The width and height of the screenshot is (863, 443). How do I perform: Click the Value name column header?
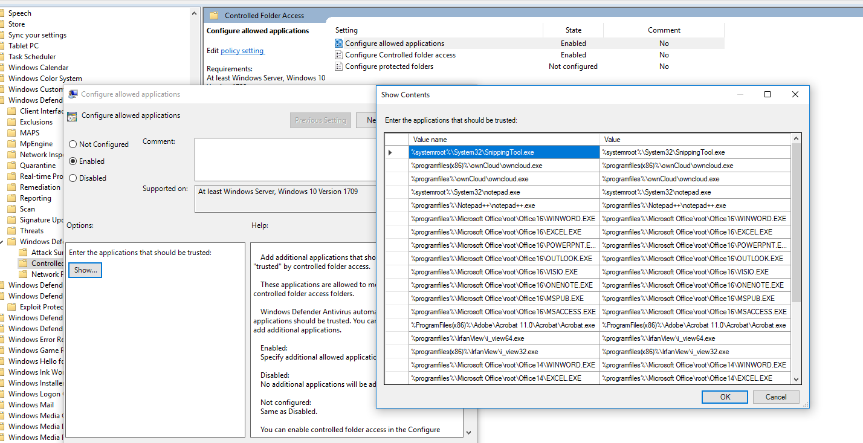pyautogui.click(x=504, y=140)
